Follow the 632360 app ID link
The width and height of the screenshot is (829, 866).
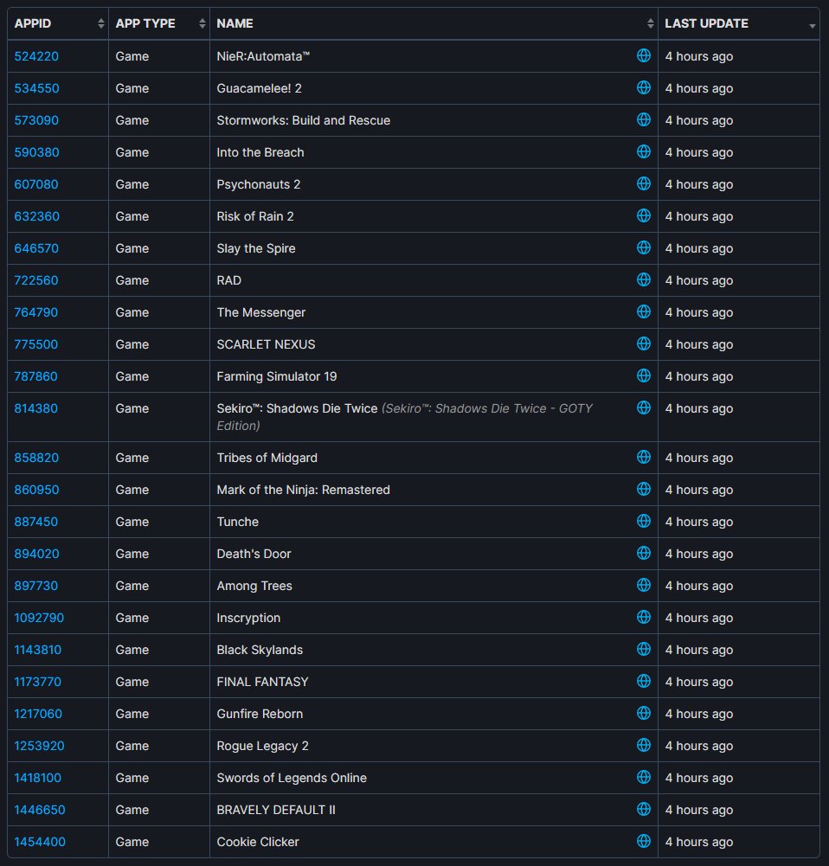click(36, 216)
